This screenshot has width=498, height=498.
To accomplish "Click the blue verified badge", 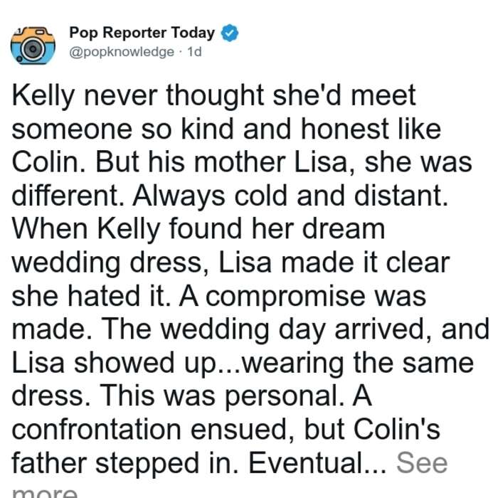I will 229,33.
